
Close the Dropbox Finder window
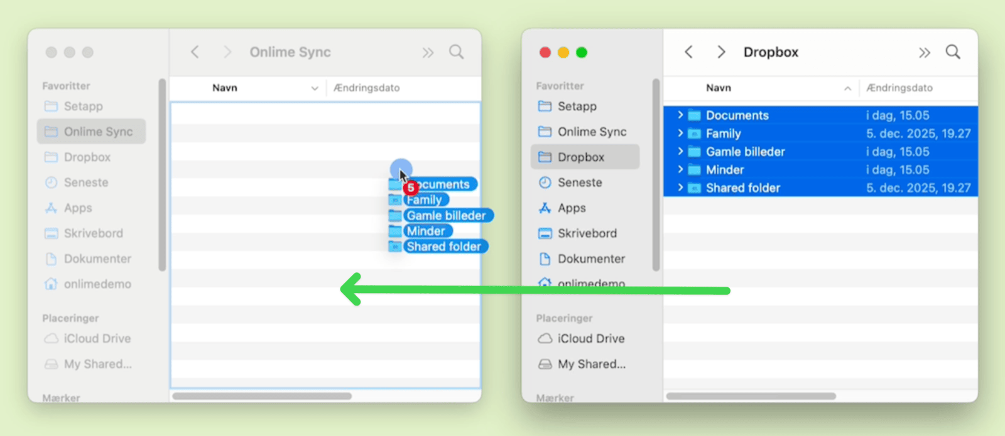545,53
